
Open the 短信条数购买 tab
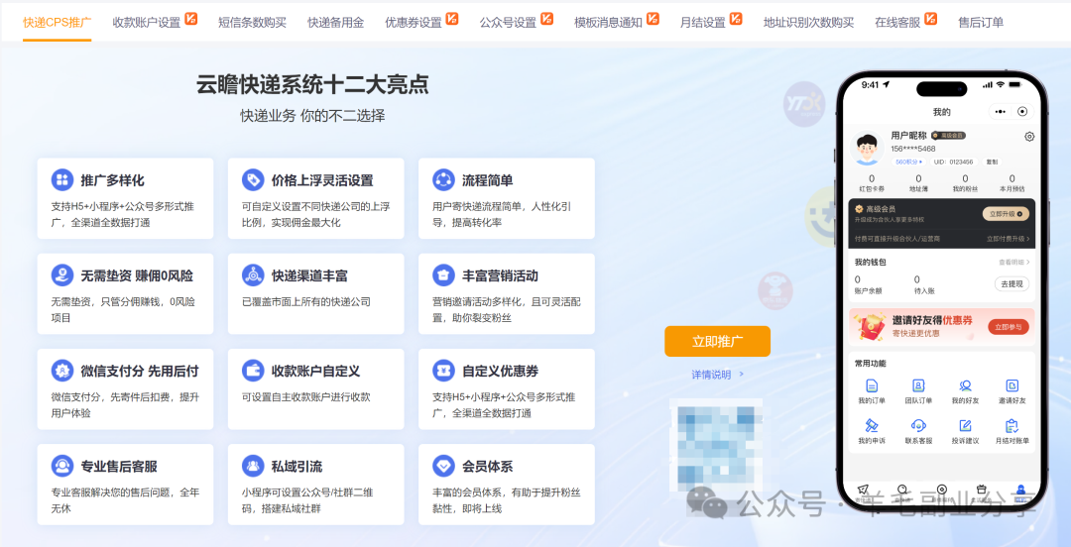pos(252,23)
